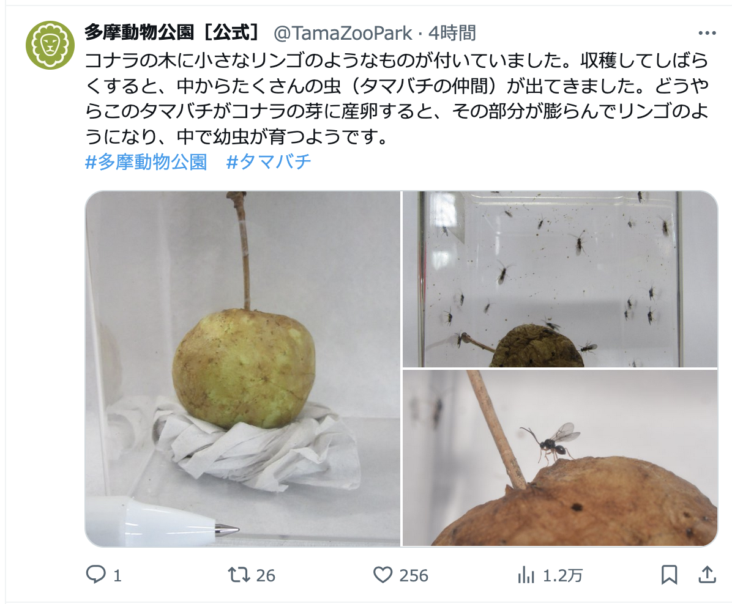This screenshot has width=732, height=604.
Task: Enlarge the photo of wasps in container
Action: coord(560,279)
